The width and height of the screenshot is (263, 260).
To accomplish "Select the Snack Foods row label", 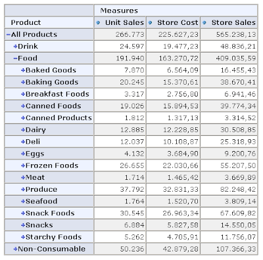I will [x=50, y=213].
